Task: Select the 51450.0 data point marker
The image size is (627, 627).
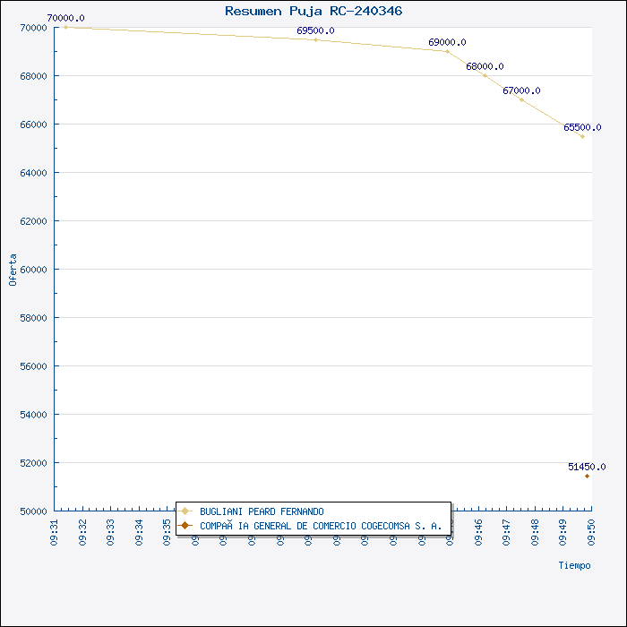Action: click(587, 476)
